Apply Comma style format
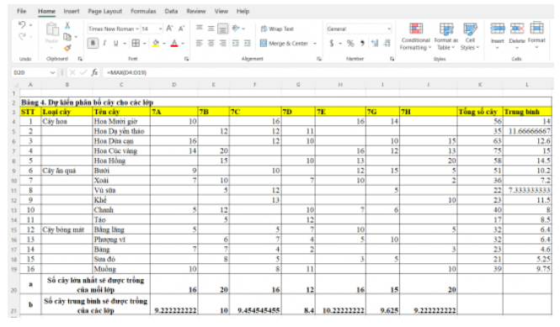The image size is (560, 327). (x=362, y=43)
